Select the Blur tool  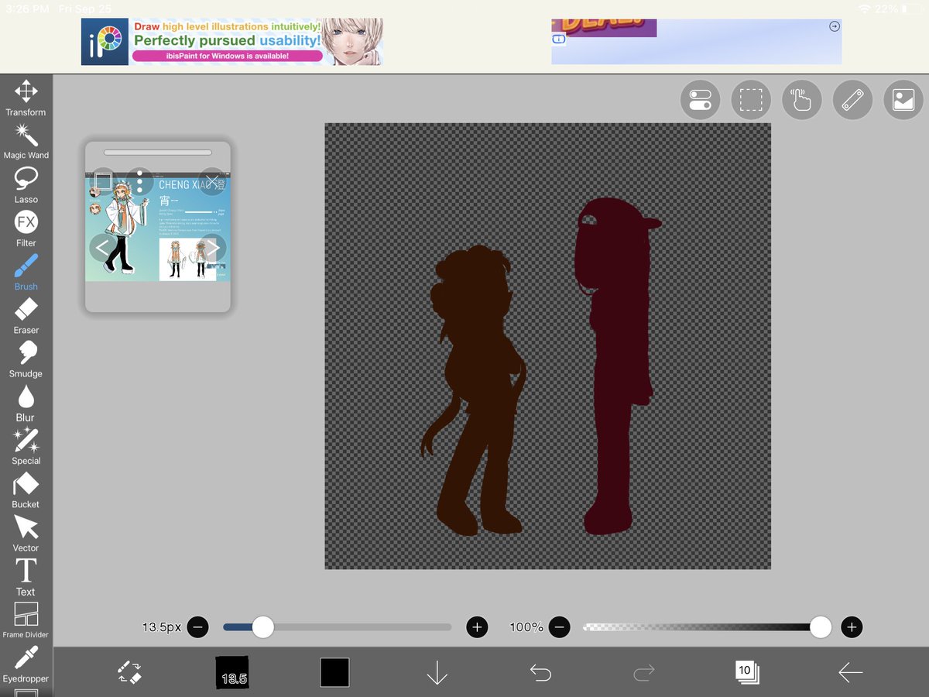point(26,403)
